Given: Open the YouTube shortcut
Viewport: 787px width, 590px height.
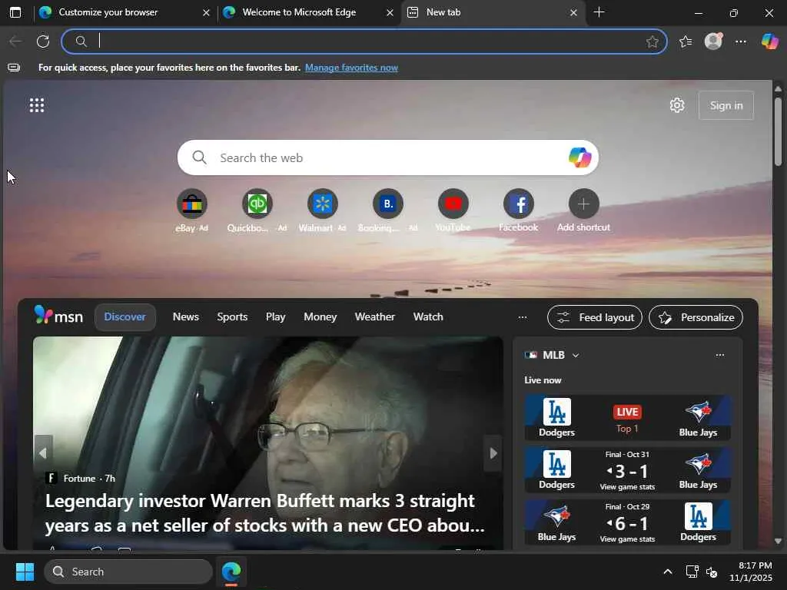Looking at the screenshot, I should point(453,204).
